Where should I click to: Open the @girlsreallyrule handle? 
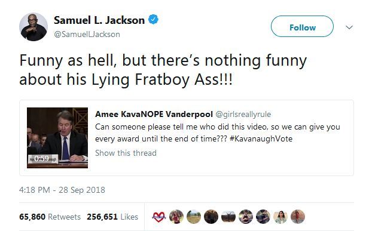(x=243, y=115)
